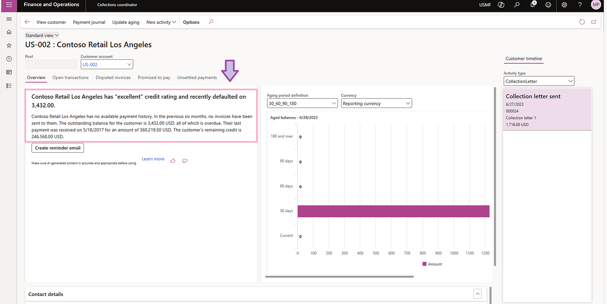Viewport: 607px width, 304px height.
Task: Open Copilot from the top bar
Action: point(501,5)
